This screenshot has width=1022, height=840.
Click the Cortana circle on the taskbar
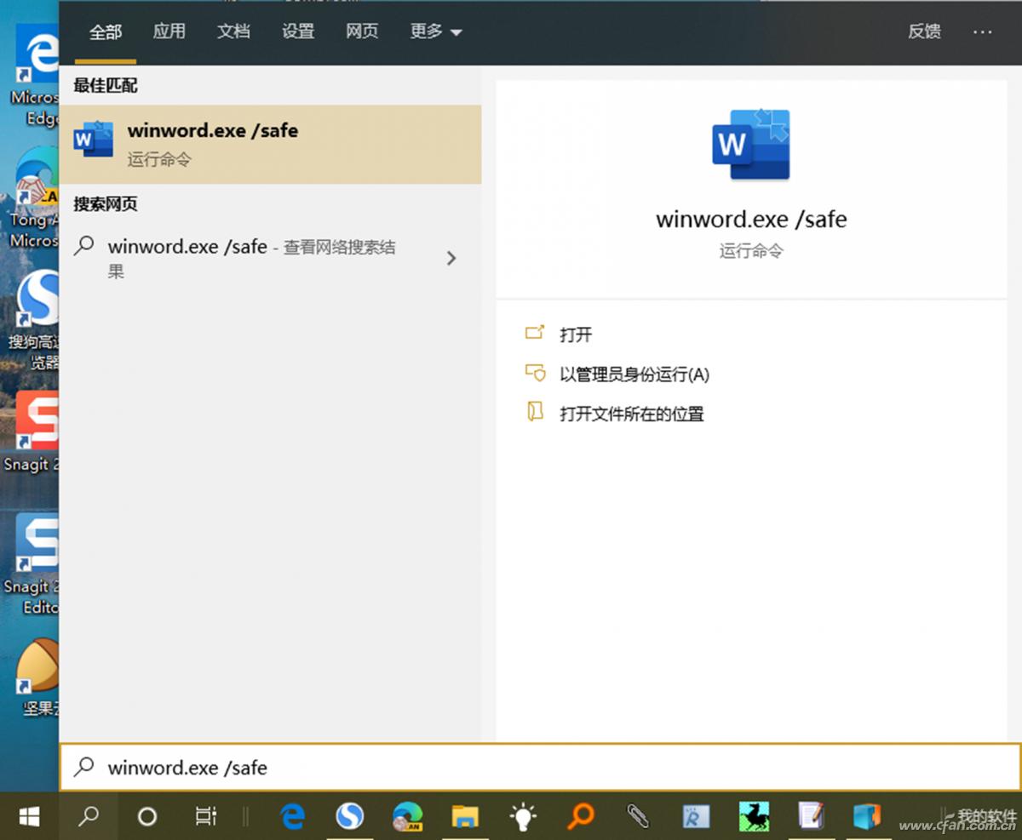coord(146,815)
